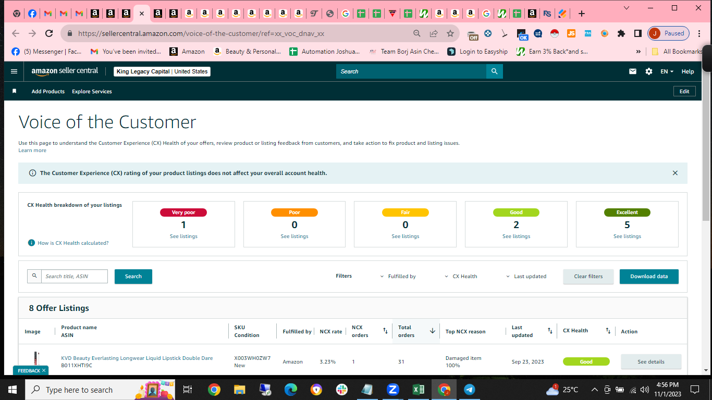Open Chrome tab search chevron
Screen dimensions: 712x400
tap(627, 8)
